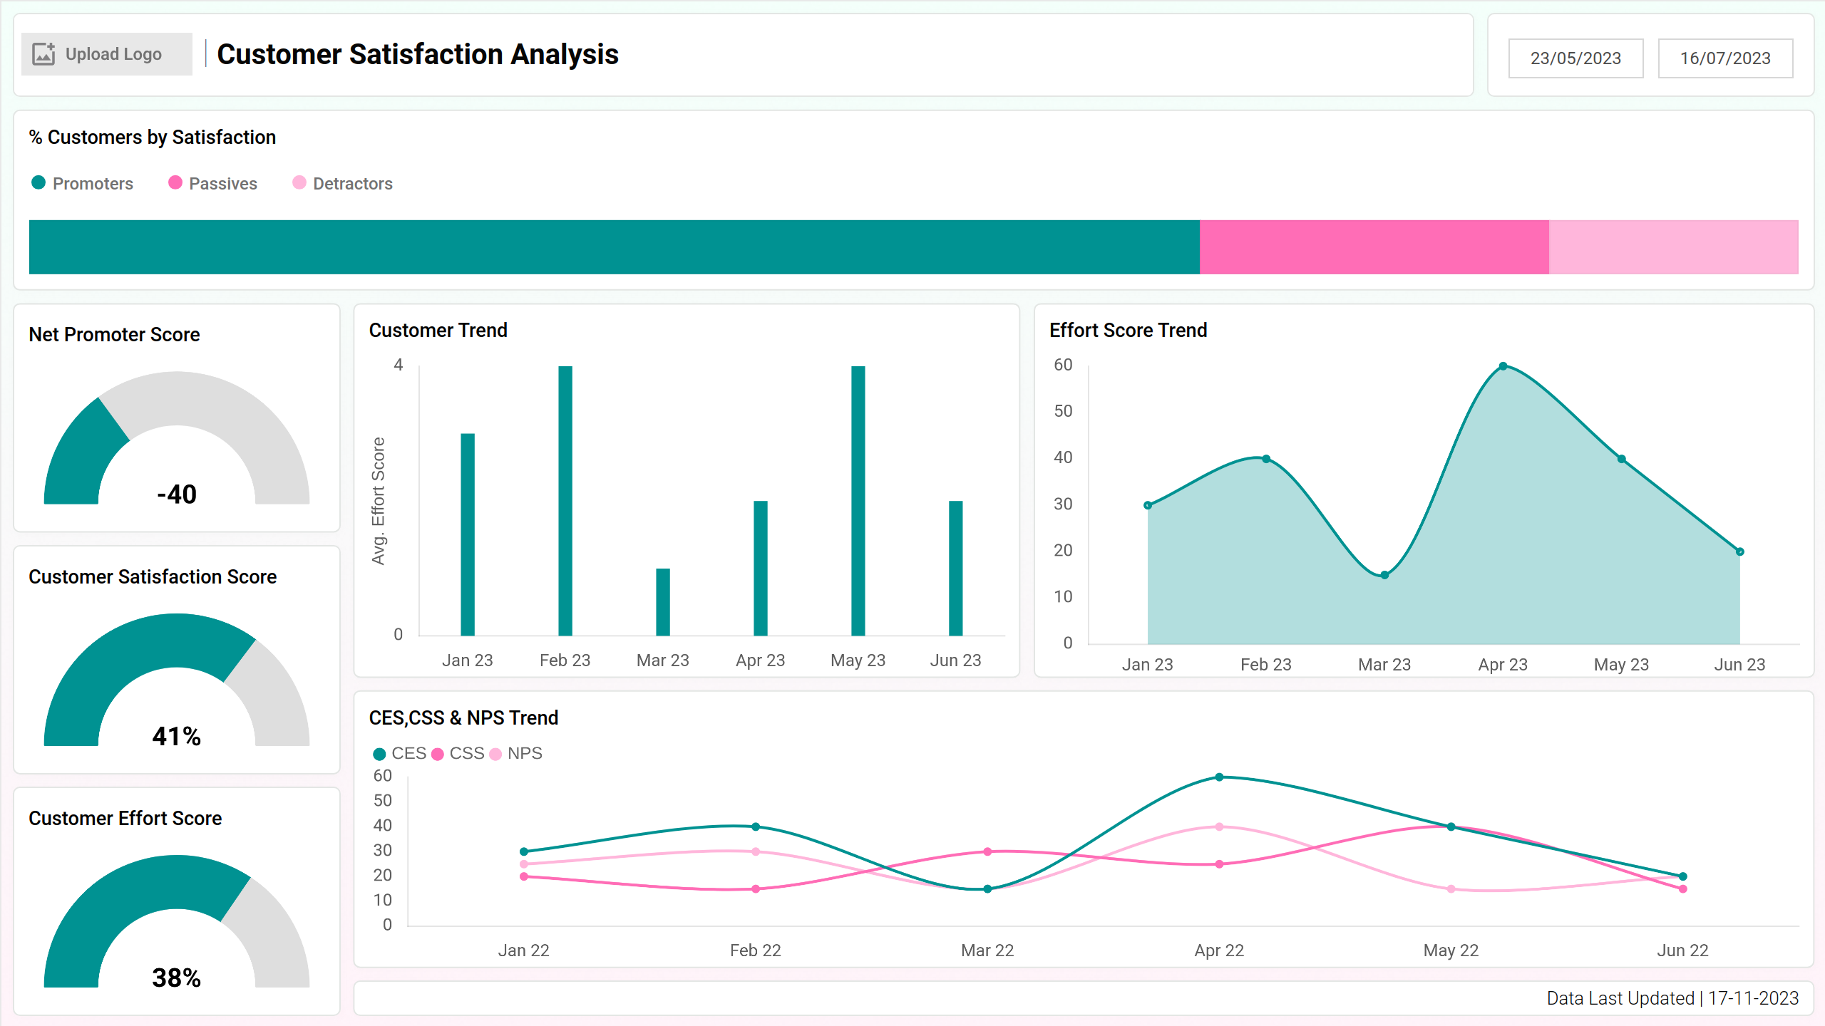Click the NPS Jan 22 data point
Viewport: 1825px width, 1026px height.
pos(524,864)
